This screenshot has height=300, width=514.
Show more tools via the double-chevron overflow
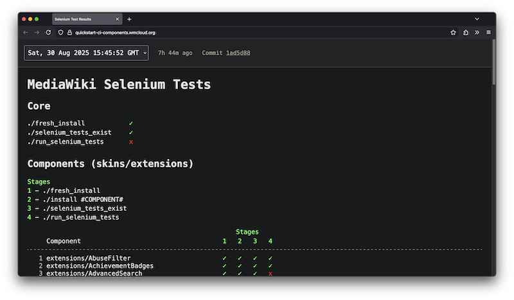tap(477, 33)
